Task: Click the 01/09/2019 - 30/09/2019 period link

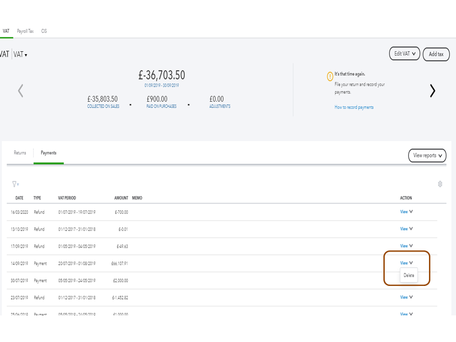Action: tap(161, 85)
